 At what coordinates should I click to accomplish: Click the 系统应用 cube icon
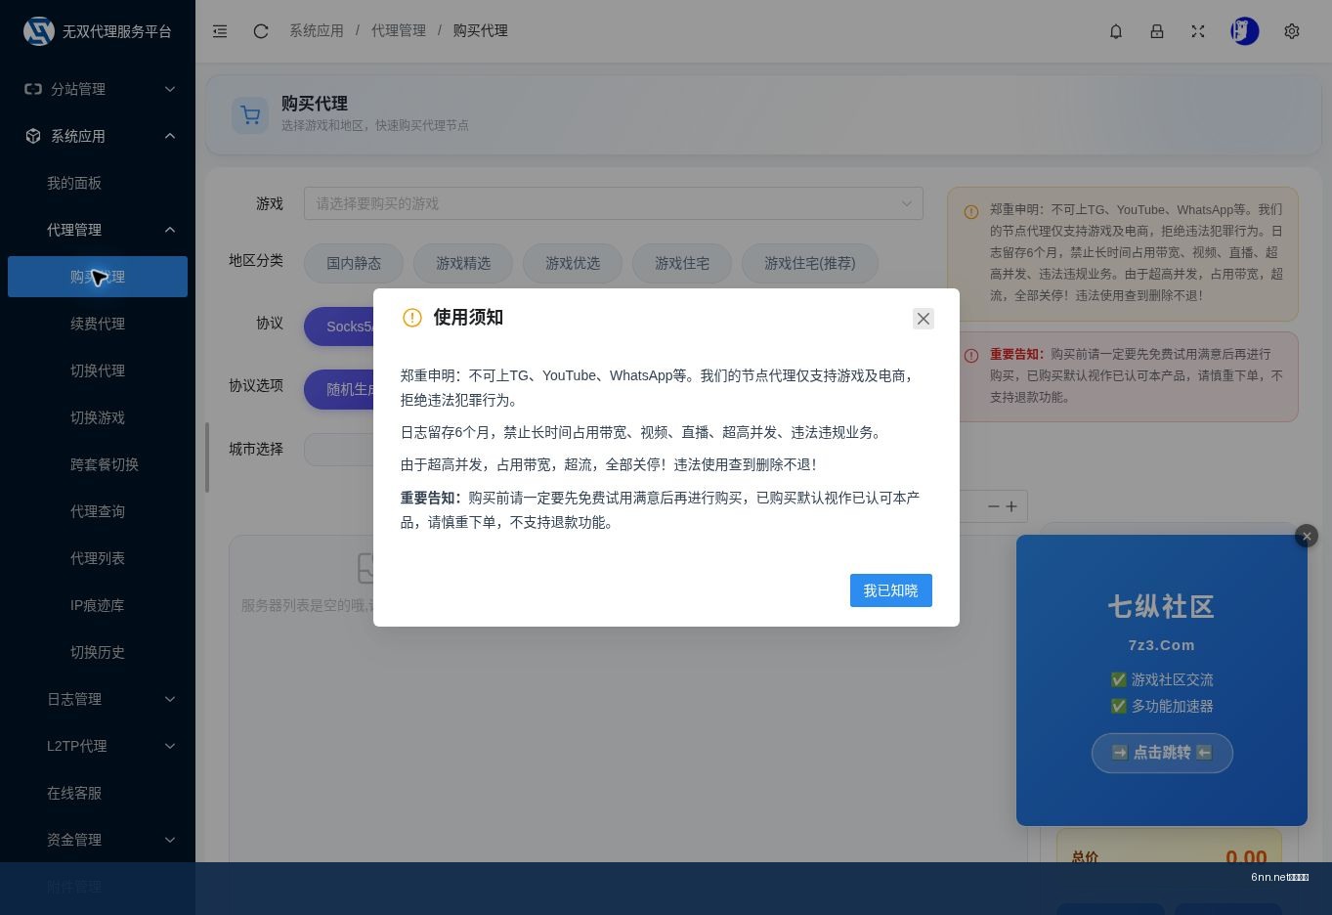[x=33, y=136]
